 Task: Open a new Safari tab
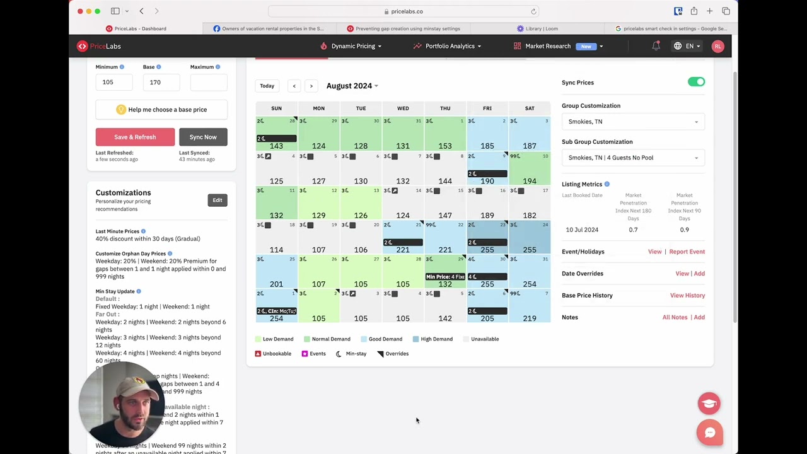709,11
